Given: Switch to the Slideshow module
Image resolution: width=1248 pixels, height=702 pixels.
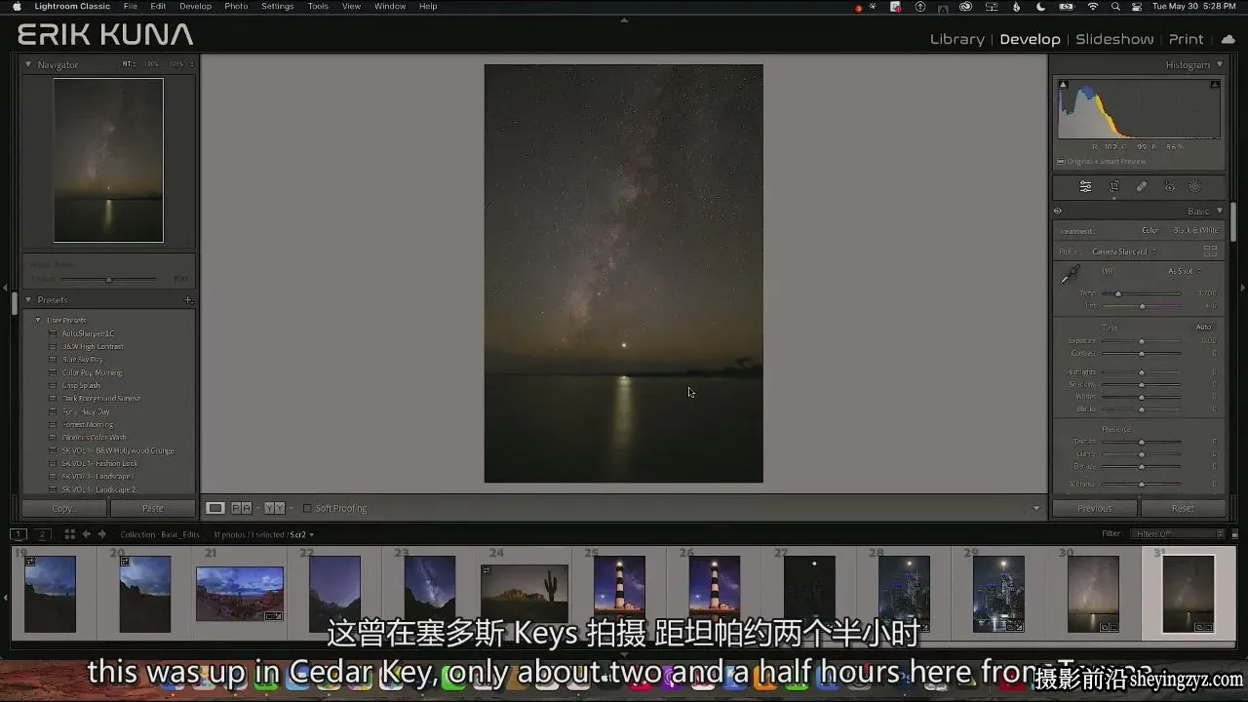Looking at the screenshot, I should click(x=1114, y=39).
